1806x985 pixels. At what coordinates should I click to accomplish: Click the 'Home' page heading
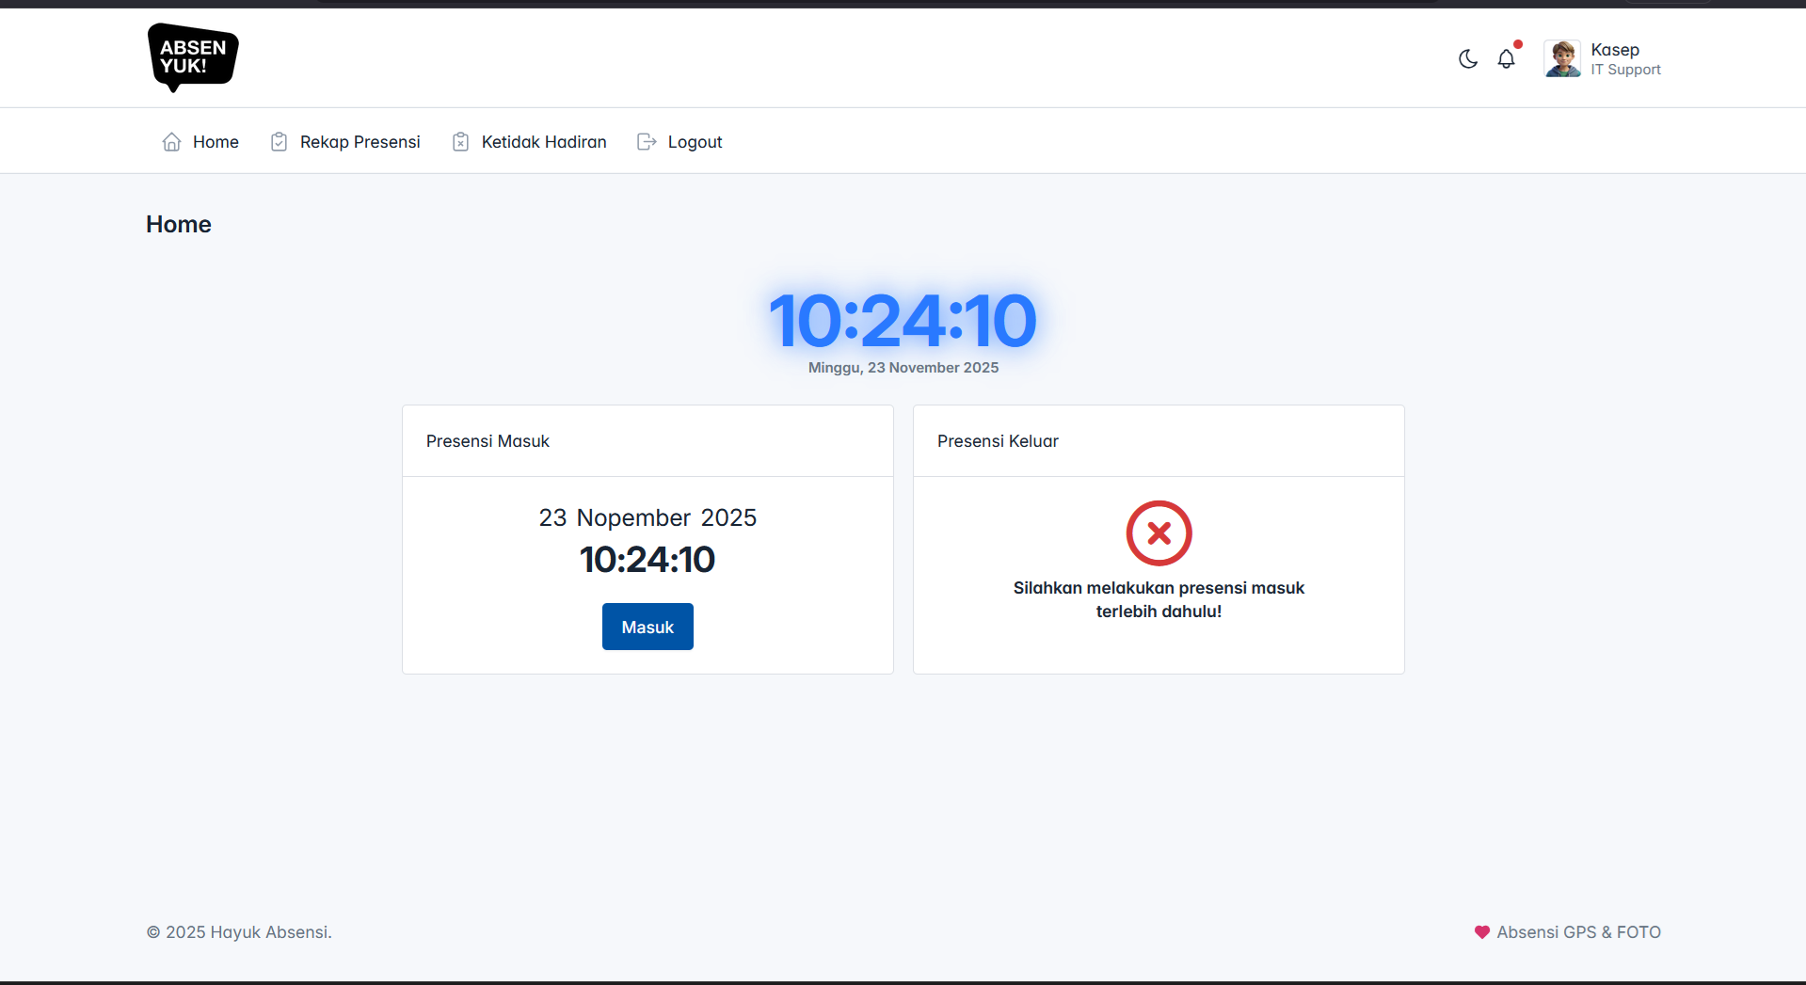coord(179,224)
